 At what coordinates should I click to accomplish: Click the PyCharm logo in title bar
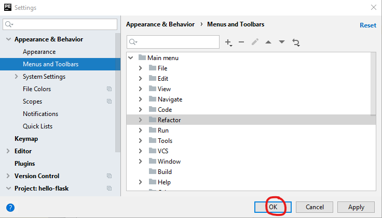[x=8, y=7]
